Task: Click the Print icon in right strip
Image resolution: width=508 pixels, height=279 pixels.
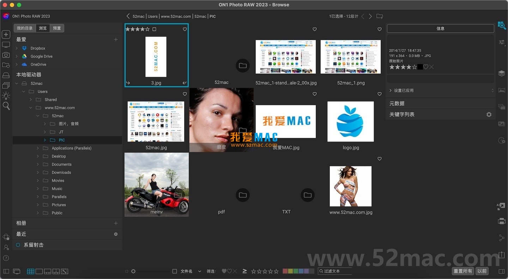Action: pos(502,221)
